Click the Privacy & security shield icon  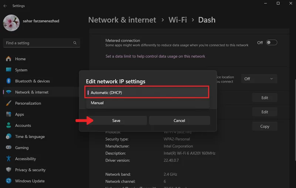pyautogui.click(x=9, y=169)
